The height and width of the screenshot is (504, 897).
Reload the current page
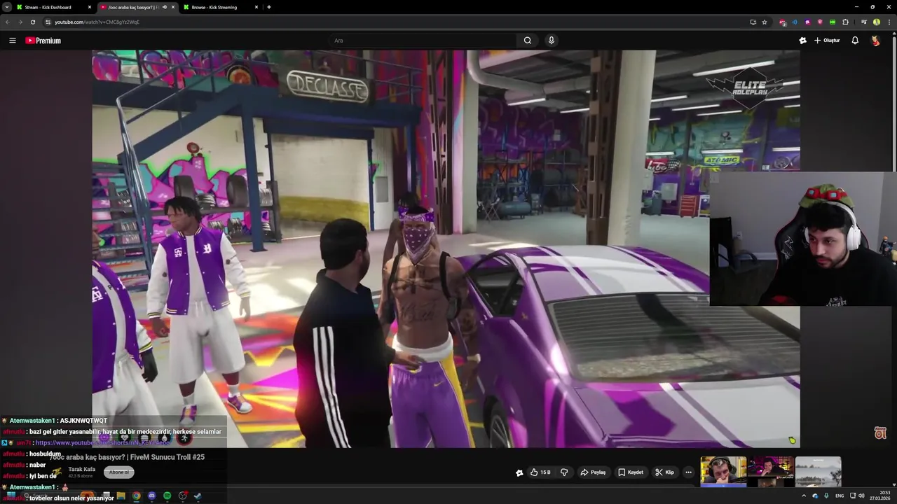coord(32,22)
